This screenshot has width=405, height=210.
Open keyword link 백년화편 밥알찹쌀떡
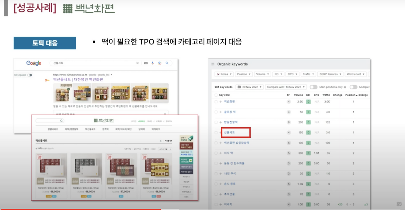tap(236, 143)
